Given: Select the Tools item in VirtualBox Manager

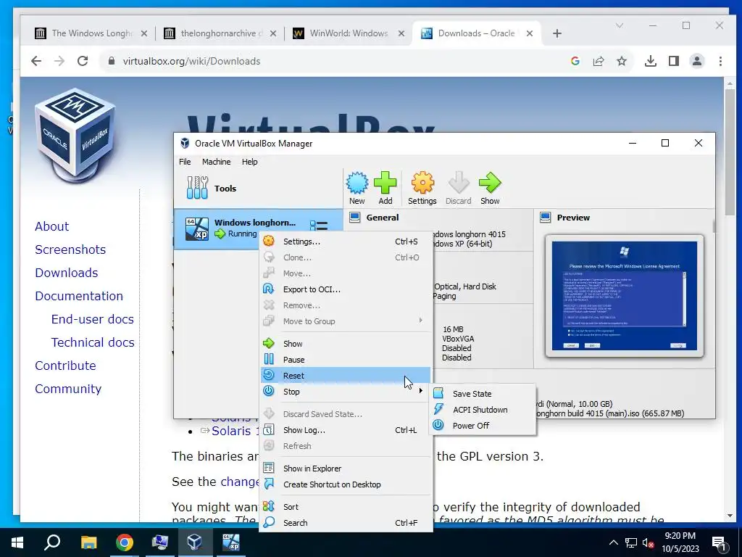Looking at the screenshot, I should pos(259,189).
